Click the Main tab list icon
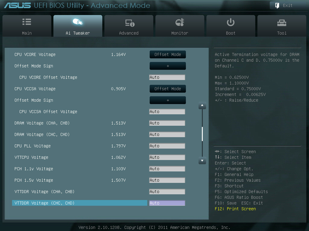 point(27,22)
